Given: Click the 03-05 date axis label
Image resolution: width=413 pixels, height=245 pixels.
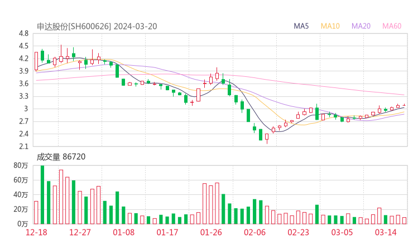Looking at the screenshot, I should coord(342,232).
